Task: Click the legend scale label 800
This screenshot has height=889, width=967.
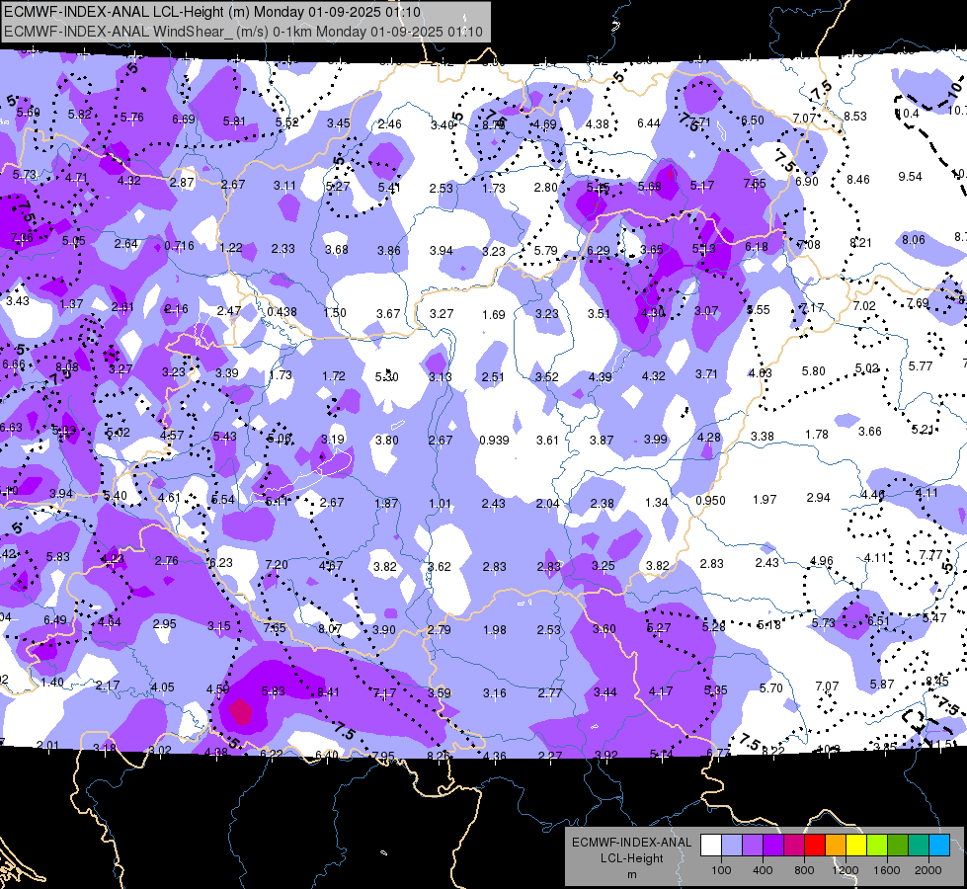Action: tap(804, 870)
